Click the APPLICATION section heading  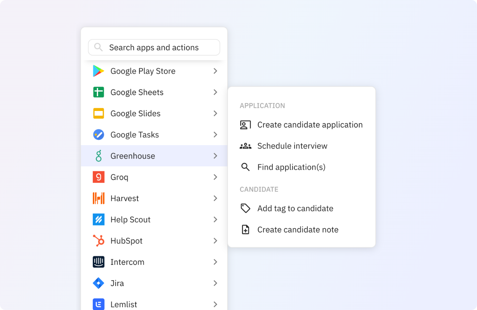pyautogui.click(x=262, y=106)
